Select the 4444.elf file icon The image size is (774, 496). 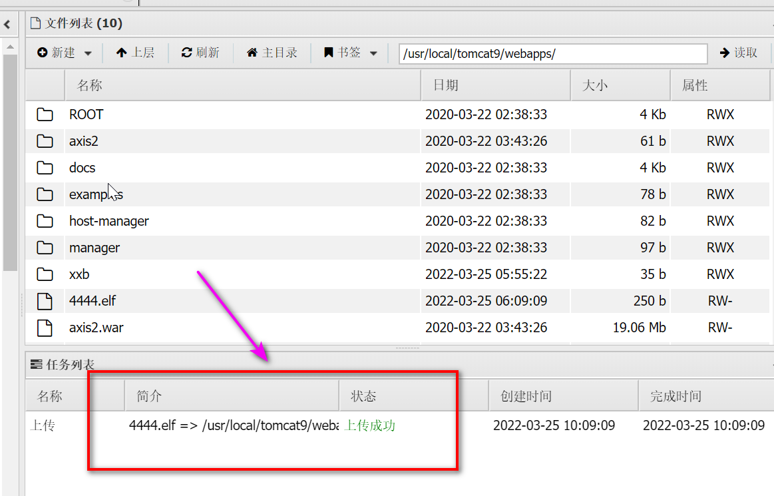[45, 301]
